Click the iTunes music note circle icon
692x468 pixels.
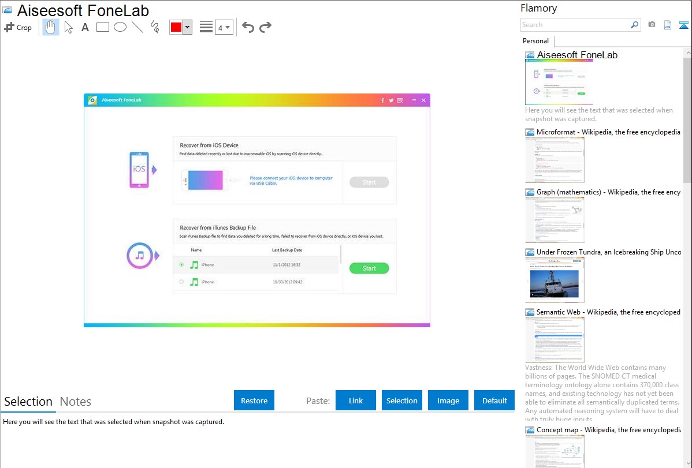[x=140, y=256]
